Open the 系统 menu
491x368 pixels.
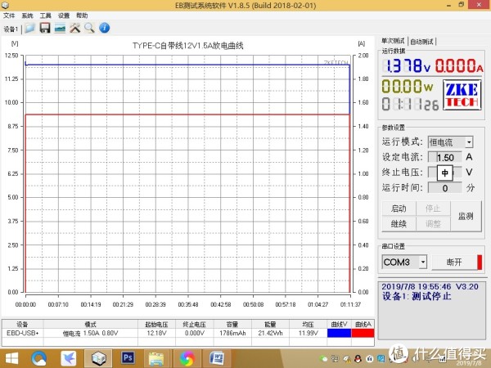coord(27,16)
